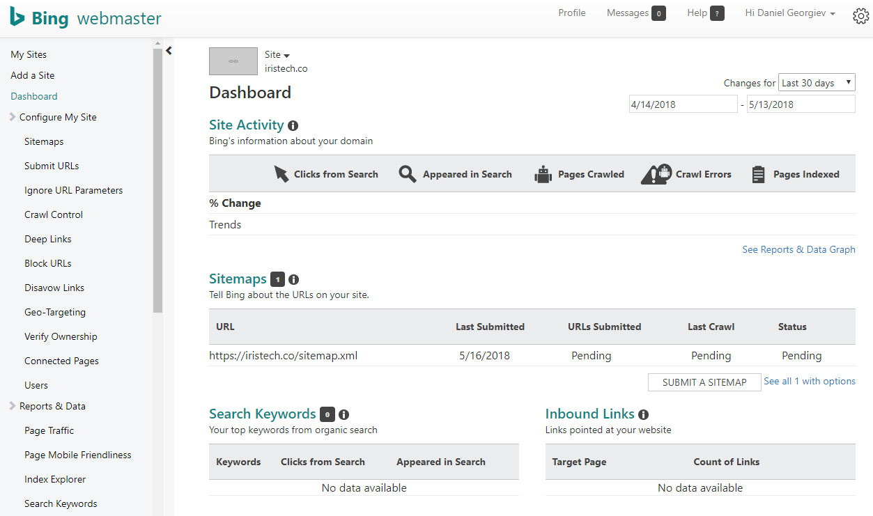Click the Appeared in Search magnifier icon
Image resolution: width=873 pixels, height=516 pixels.
(x=408, y=174)
